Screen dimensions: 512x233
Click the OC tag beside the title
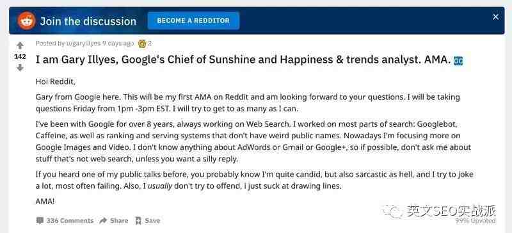pos(458,61)
